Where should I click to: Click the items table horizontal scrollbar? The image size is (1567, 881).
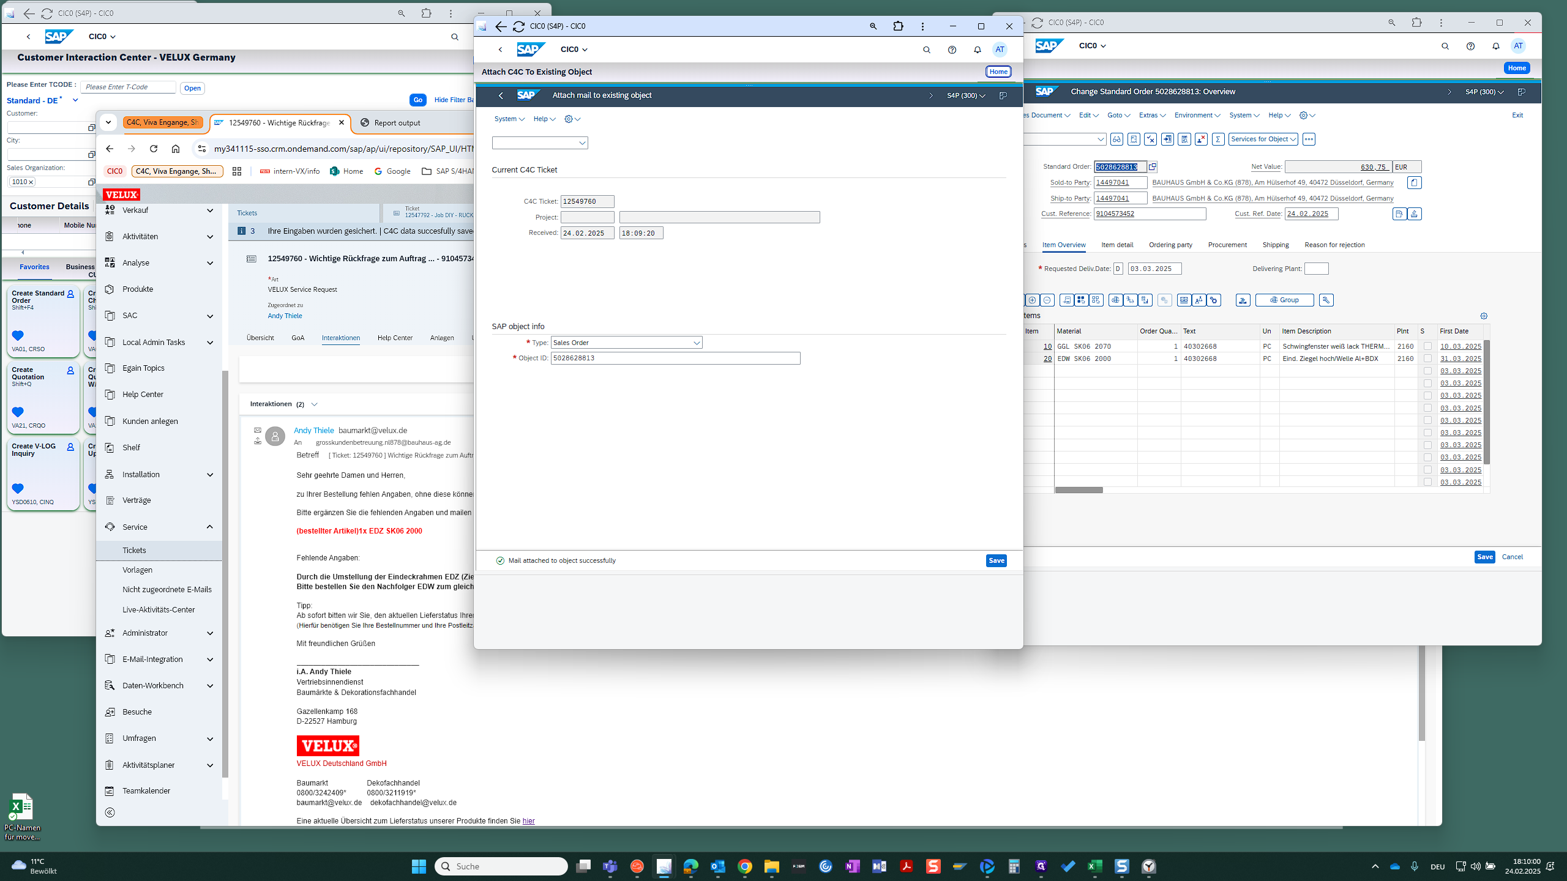[x=1079, y=490]
